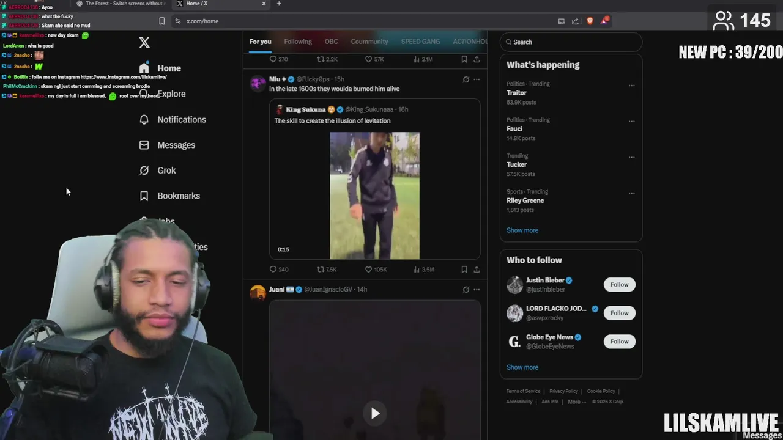Open the Cookie Policy link
This screenshot has height=440, width=783.
601,391
